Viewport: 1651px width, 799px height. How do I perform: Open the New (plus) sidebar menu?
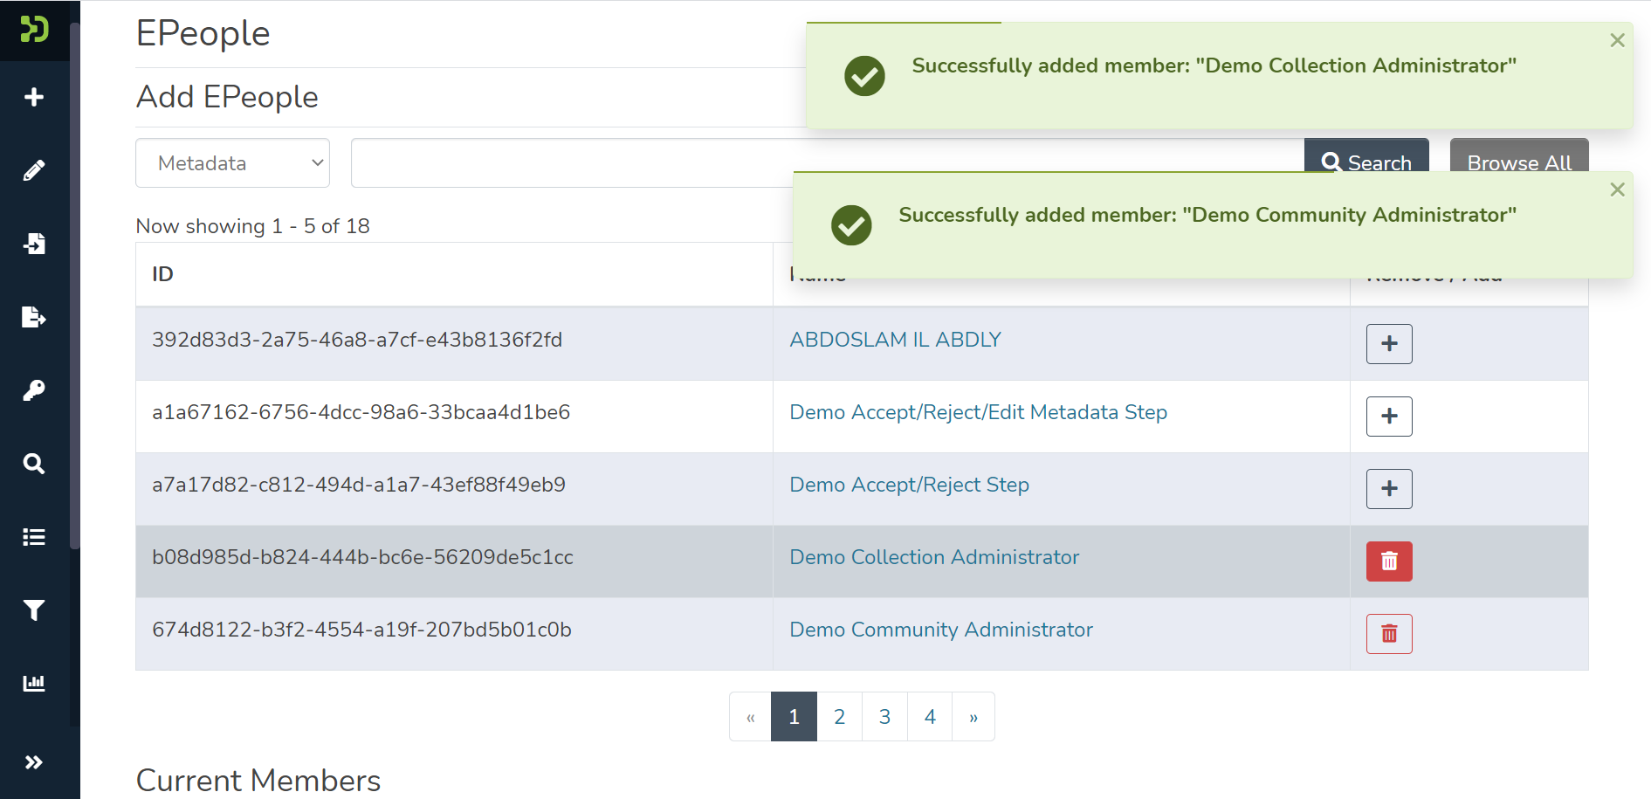[34, 97]
